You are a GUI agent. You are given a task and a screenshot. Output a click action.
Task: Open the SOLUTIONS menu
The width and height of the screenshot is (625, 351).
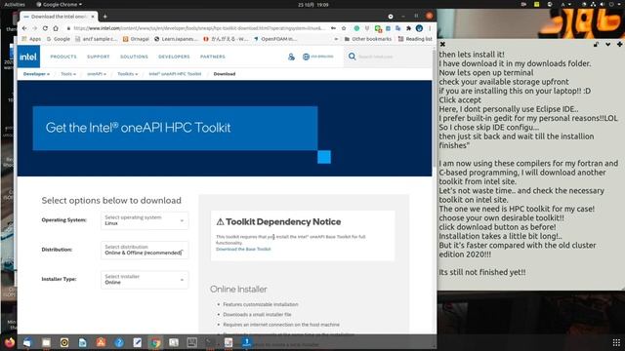coord(134,57)
